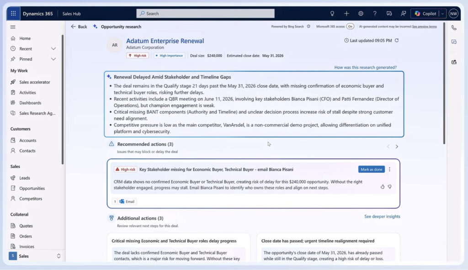Open Home in the navigation
Viewport: 468px width, 270px height.
pyautogui.click(x=25, y=38)
